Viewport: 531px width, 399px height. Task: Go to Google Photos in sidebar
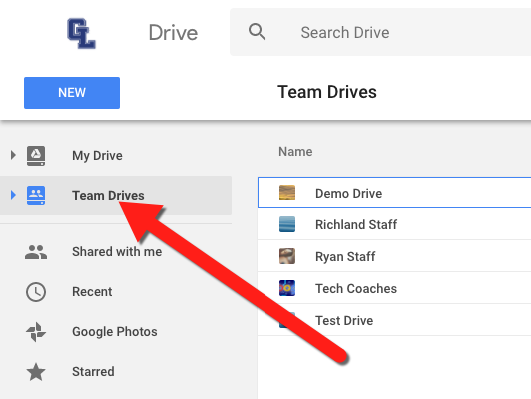(115, 332)
